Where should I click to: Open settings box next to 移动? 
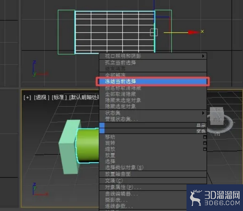205,137
